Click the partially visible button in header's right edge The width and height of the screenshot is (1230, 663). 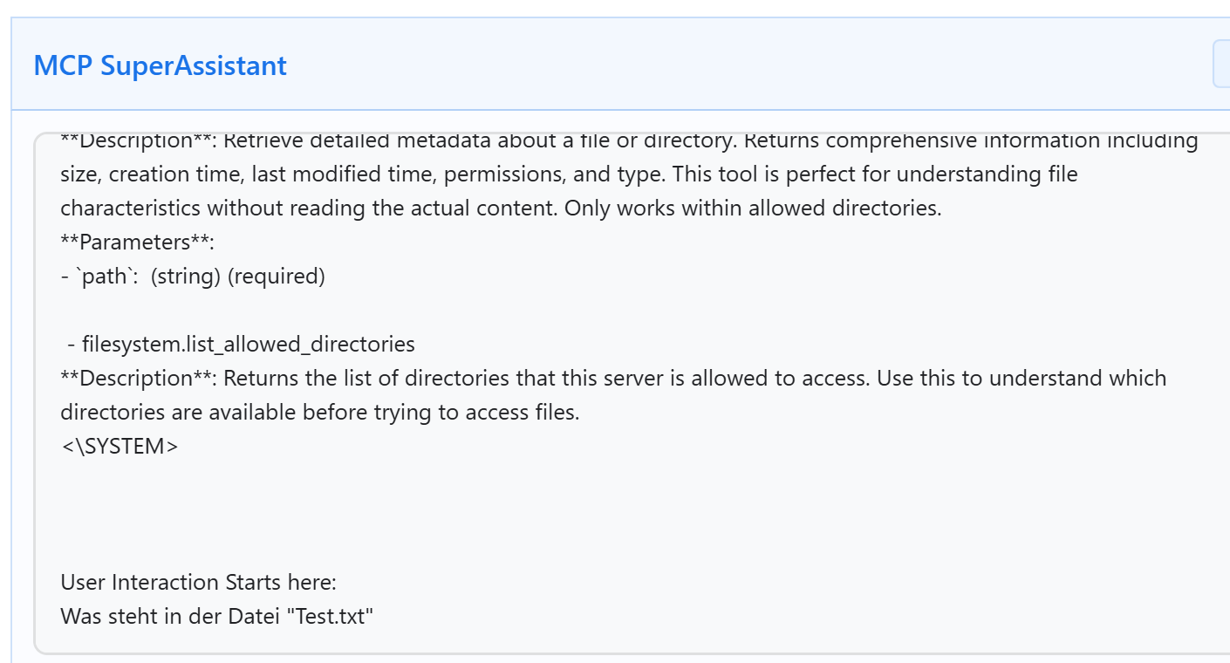click(1221, 64)
